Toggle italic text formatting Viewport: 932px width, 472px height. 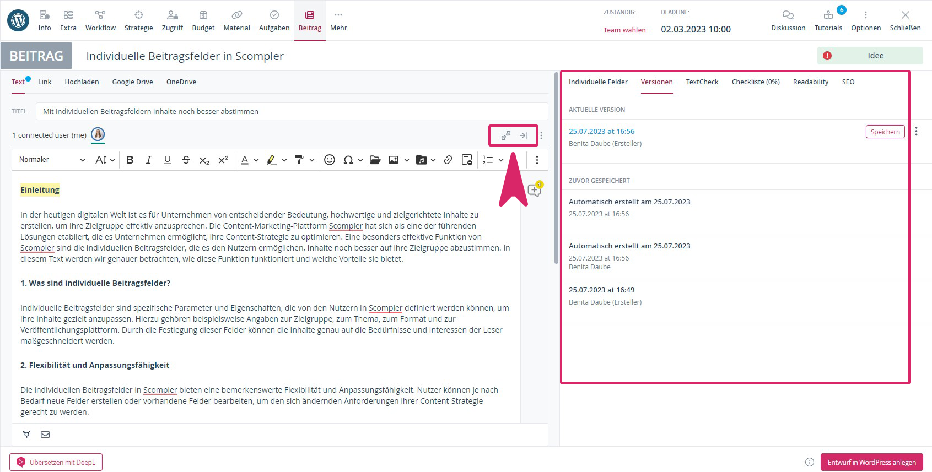click(x=148, y=160)
